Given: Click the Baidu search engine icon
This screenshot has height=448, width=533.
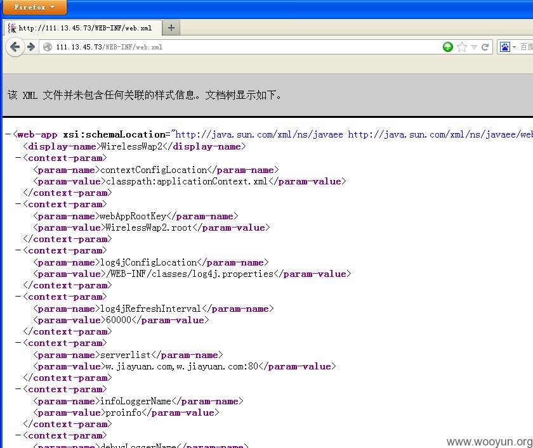Looking at the screenshot, I should [x=505, y=47].
